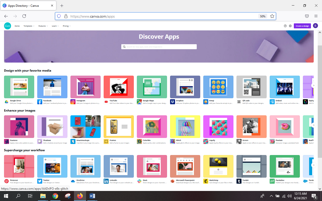Viewport: 322px width, 201px height.
Task: Open the Canva settings gear icon
Action: (x=290, y=26)
